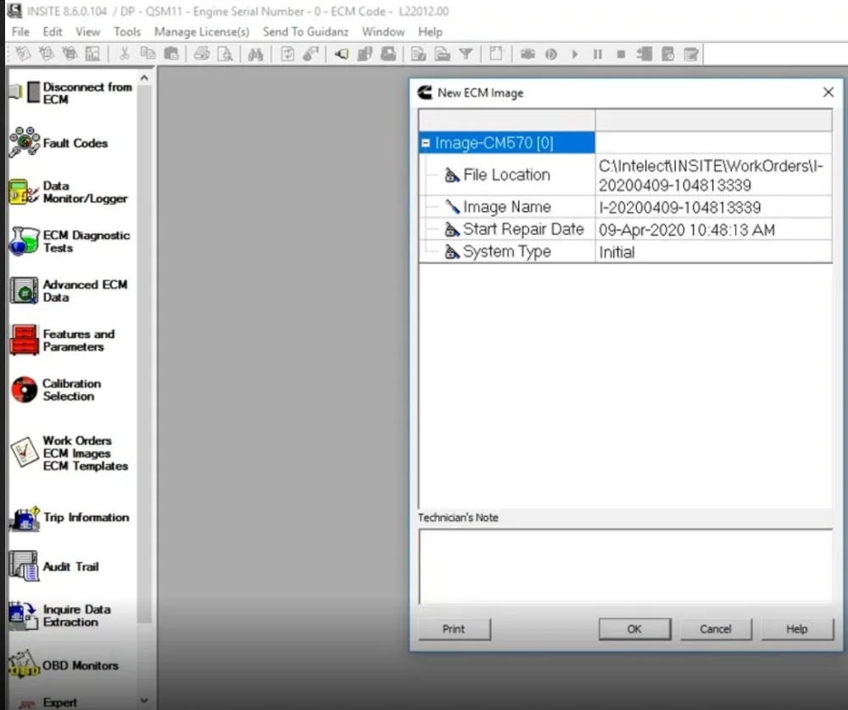
Task: Open the Fault Codes panel icon
Action: click(25, 142)
